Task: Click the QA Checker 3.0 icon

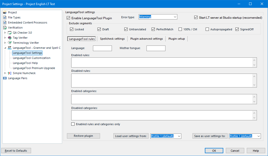Action: pos(10,33)
